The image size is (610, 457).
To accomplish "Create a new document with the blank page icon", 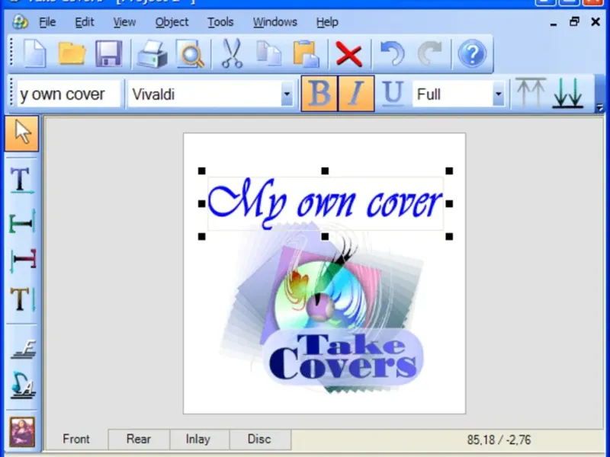I will [x=35, y=53].
